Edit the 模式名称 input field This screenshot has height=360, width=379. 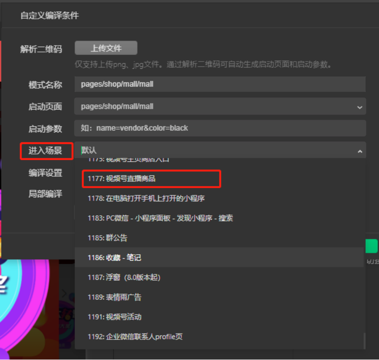[x=220, y=84]
